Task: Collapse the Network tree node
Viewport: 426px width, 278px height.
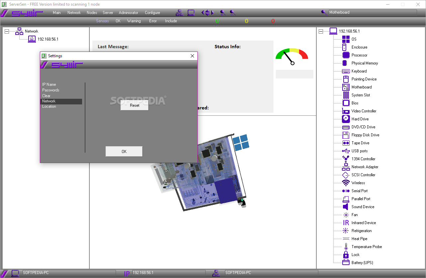Action: pos(7,31)
